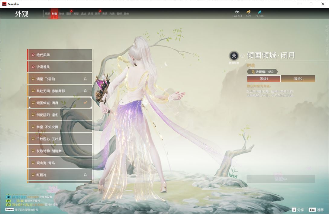
Task: Select the 等级1 outfit level
Action: [x=264, y=79]
